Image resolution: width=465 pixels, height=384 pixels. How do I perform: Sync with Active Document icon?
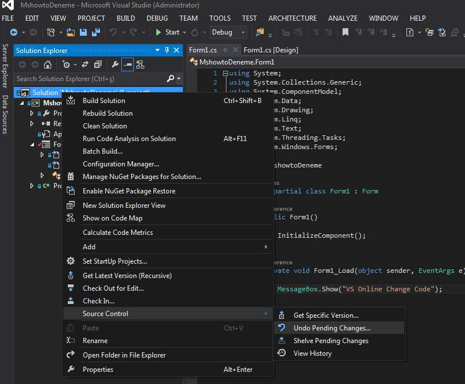[85, 64]
